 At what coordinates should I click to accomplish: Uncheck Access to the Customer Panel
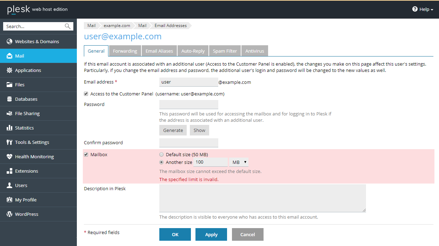tap(86, 94)
